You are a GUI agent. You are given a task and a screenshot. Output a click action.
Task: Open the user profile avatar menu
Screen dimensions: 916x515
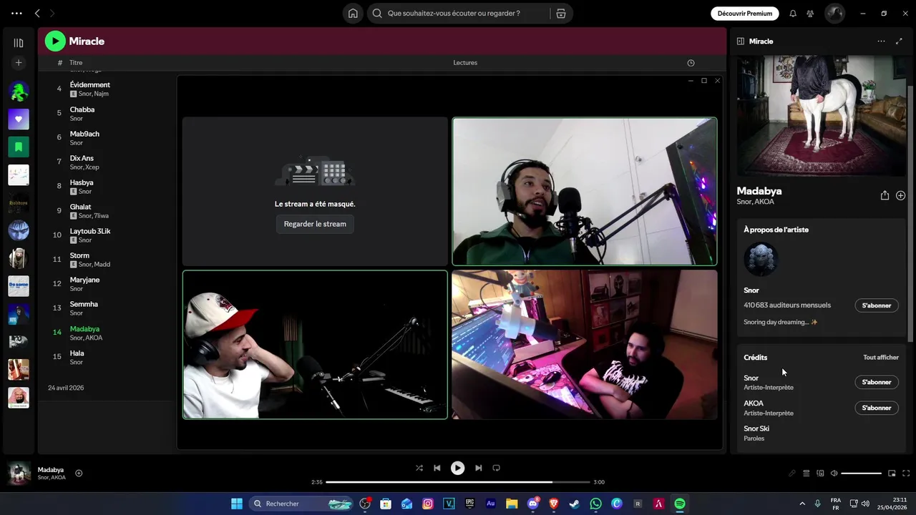coord(834,13)
